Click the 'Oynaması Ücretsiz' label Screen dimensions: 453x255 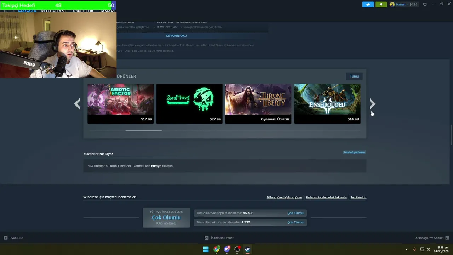pyautogui.click(x=275, y=119)
